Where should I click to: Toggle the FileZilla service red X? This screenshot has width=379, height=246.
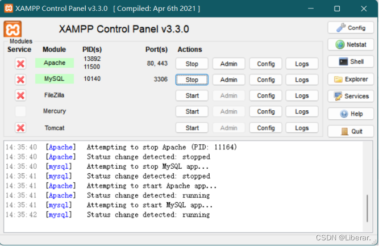[20, 95]
